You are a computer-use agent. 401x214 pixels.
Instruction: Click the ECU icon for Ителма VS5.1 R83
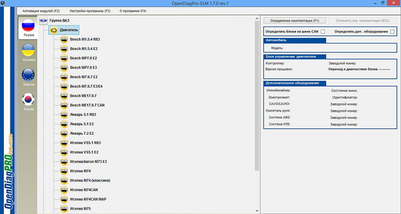point(64,143)
